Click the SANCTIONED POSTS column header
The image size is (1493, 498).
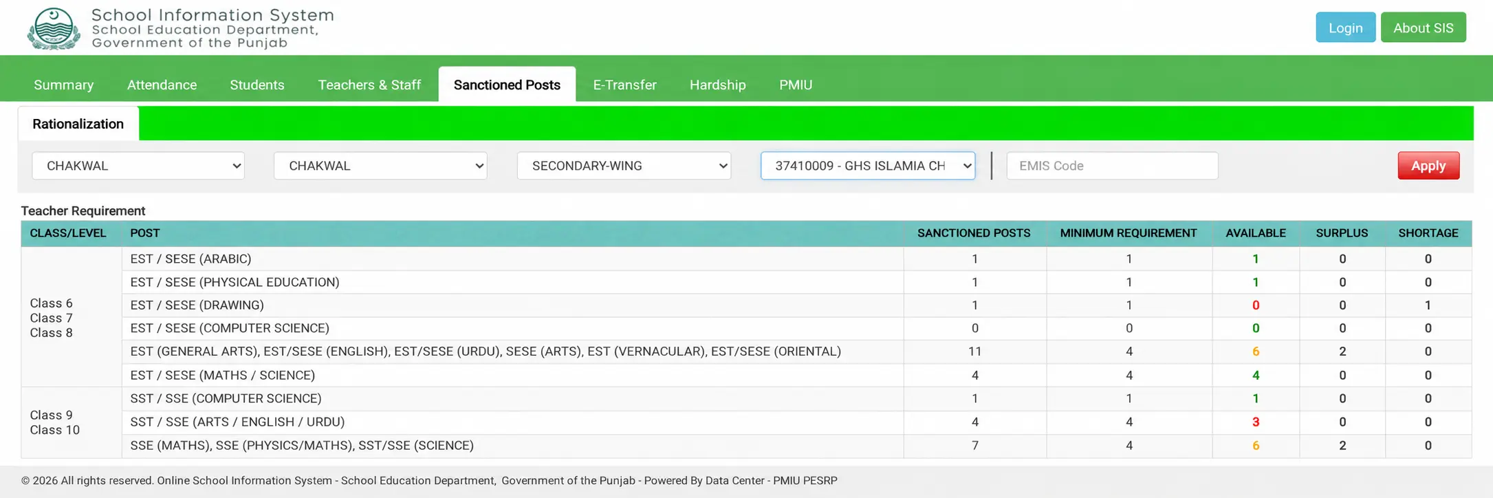[x=974, y=233]
